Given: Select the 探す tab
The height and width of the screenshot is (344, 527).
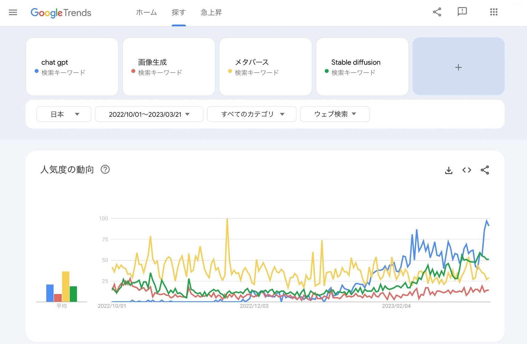Looking at the screenshot, I should 179,12.
